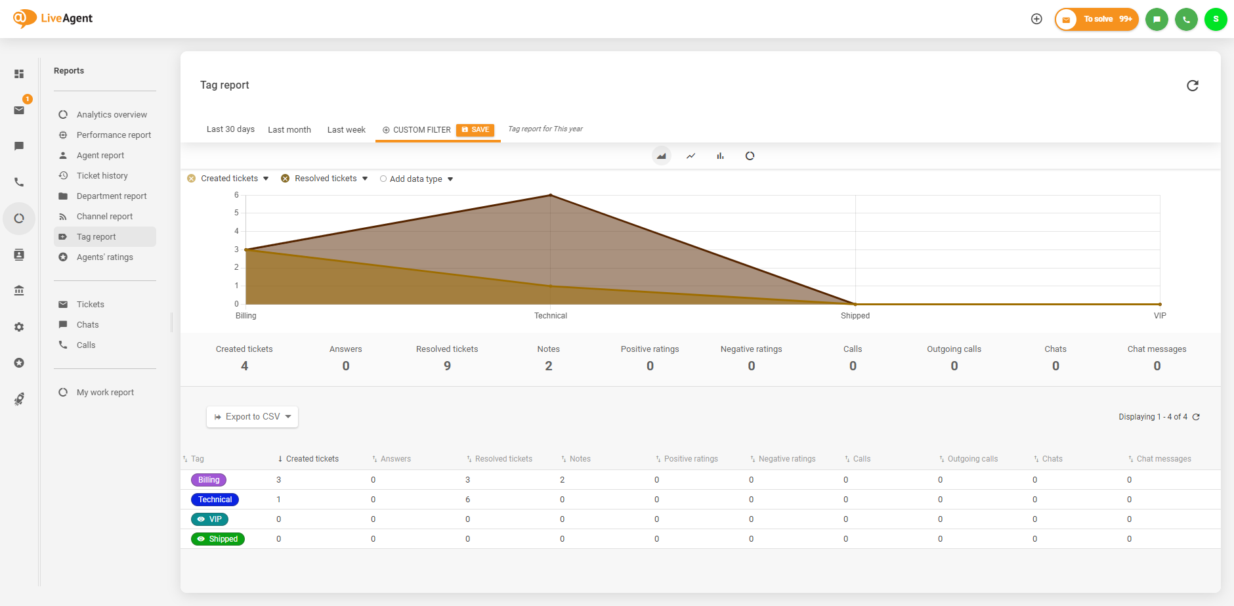This screenshot has height=606, width=1234.
Task: Select the area chart view icon
Action: (x=661, y=156)
